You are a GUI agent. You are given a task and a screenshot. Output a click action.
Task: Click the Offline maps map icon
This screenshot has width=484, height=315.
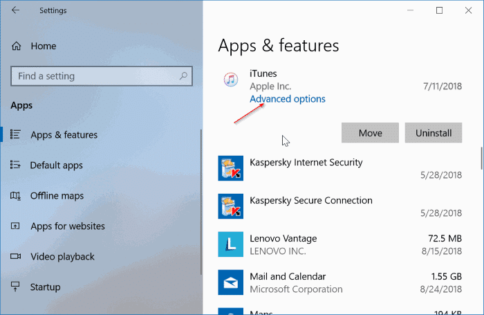coord(15,195)
